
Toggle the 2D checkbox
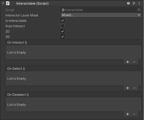click(x=63, y=31)
